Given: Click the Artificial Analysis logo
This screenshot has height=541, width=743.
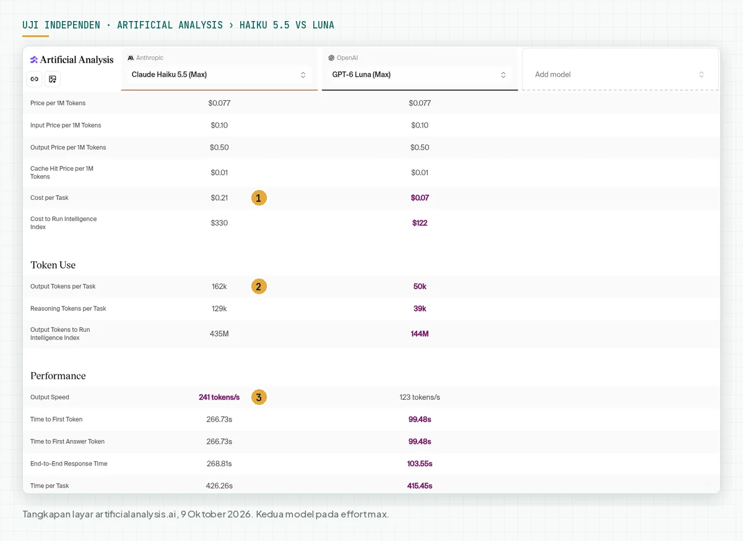Looking at the screenshot, I should (72, 60).
